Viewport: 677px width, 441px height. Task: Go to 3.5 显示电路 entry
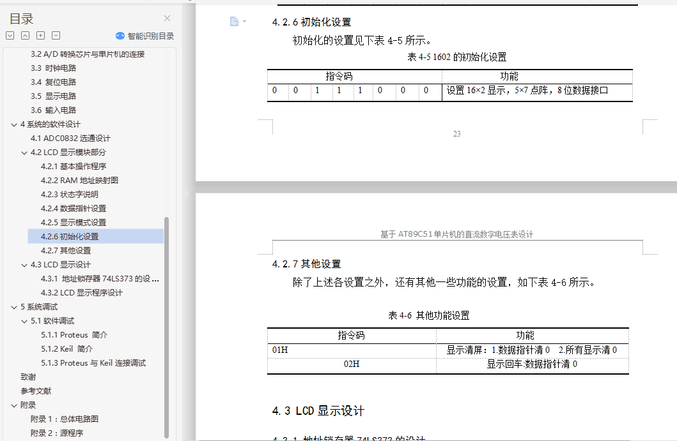54,96
